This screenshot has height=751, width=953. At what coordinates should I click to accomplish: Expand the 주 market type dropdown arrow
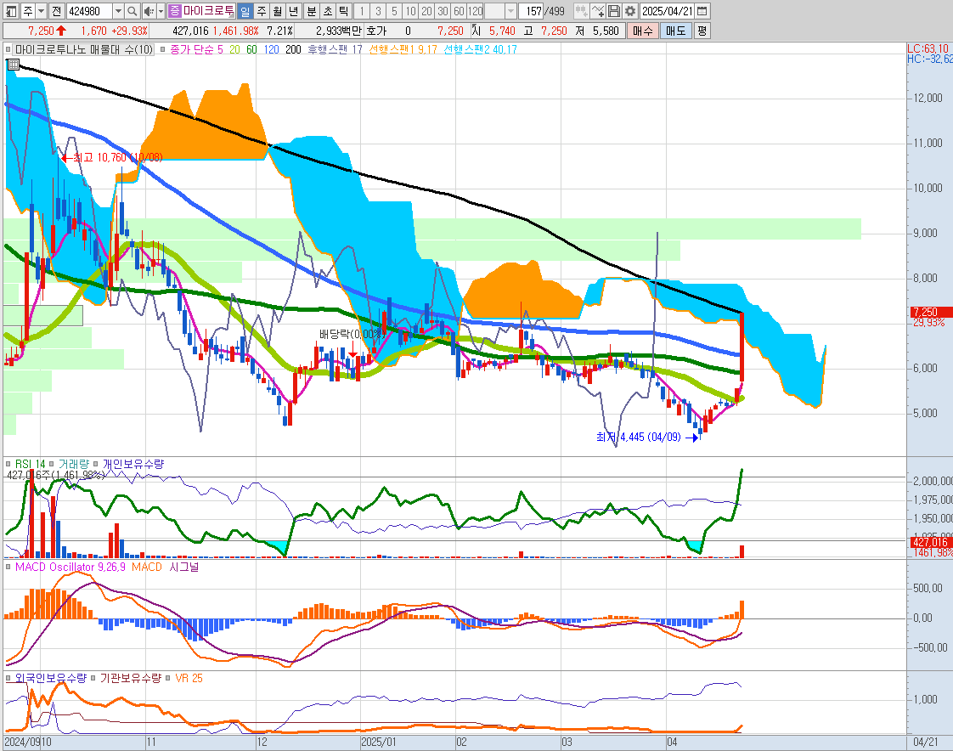click(x=42, y=11)
